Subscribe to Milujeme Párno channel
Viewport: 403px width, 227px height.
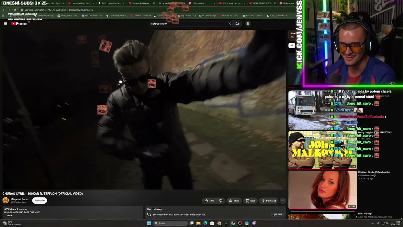coord(40,201)
